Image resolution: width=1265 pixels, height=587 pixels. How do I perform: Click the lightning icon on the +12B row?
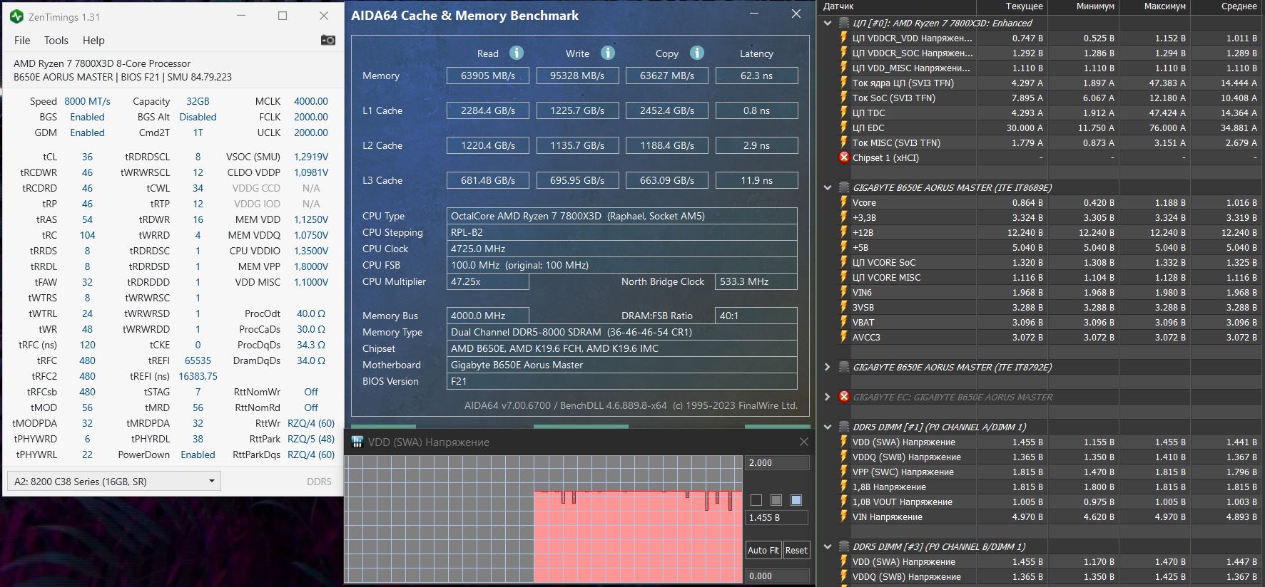[x=844, y=232]
